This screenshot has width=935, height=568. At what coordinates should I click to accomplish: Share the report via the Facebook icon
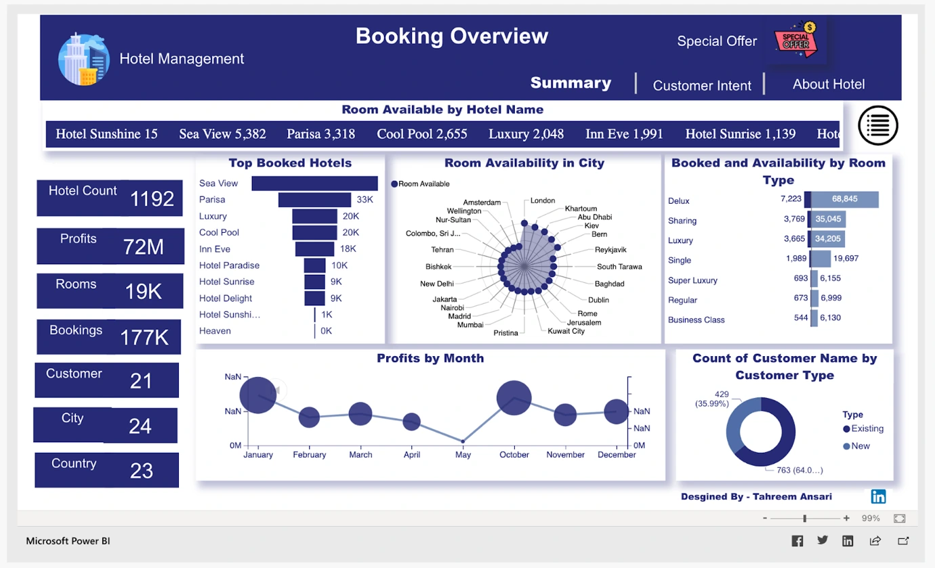click(797, 540)
